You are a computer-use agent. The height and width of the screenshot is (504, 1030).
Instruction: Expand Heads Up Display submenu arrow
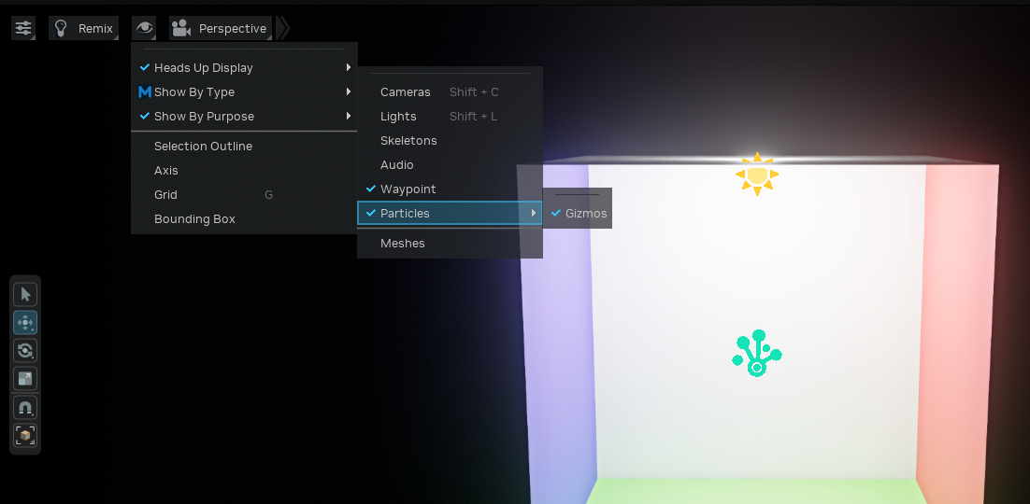tap(349, 67)
